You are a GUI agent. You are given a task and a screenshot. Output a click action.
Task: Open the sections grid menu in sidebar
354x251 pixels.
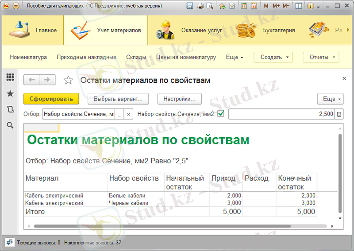click(x=10, y=77)
